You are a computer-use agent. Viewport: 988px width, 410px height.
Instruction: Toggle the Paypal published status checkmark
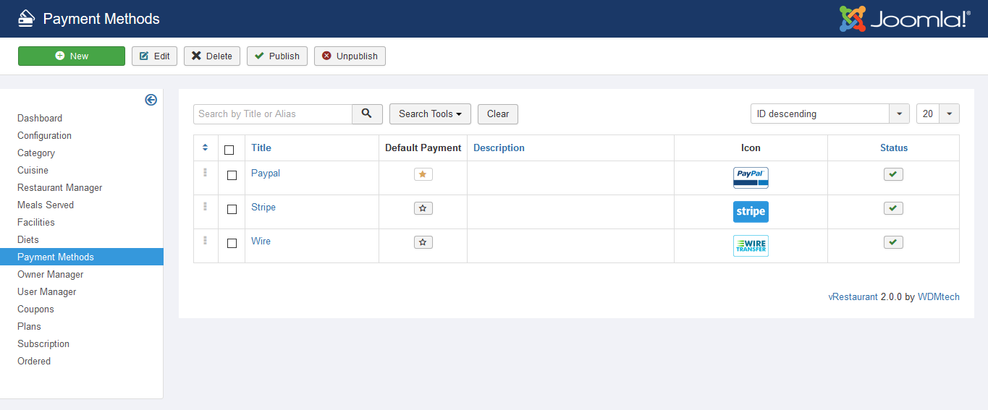pyautogui.click(x=893, y=174)
